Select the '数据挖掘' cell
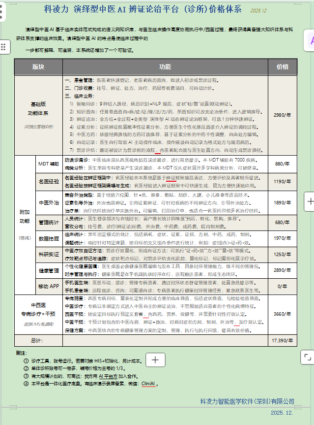Viewport: 314px width, 425px height. click(x=49, y=238)
